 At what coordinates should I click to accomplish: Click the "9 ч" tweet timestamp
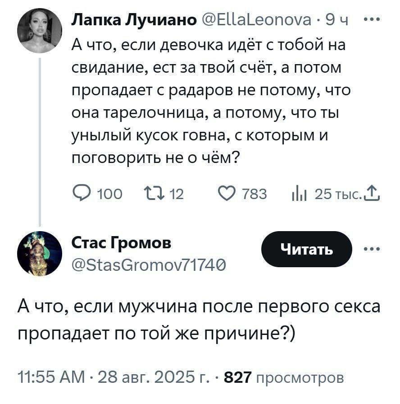pos(337,21)
